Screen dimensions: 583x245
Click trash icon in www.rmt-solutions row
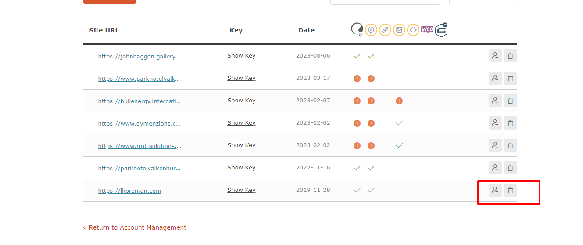(x=511, y=145)
